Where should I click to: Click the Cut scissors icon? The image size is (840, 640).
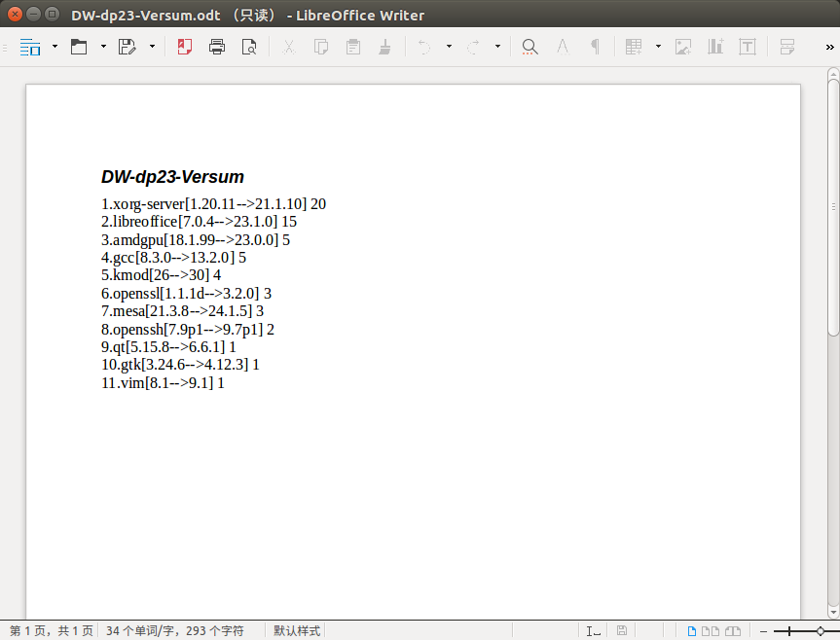[x=289, y=47]
